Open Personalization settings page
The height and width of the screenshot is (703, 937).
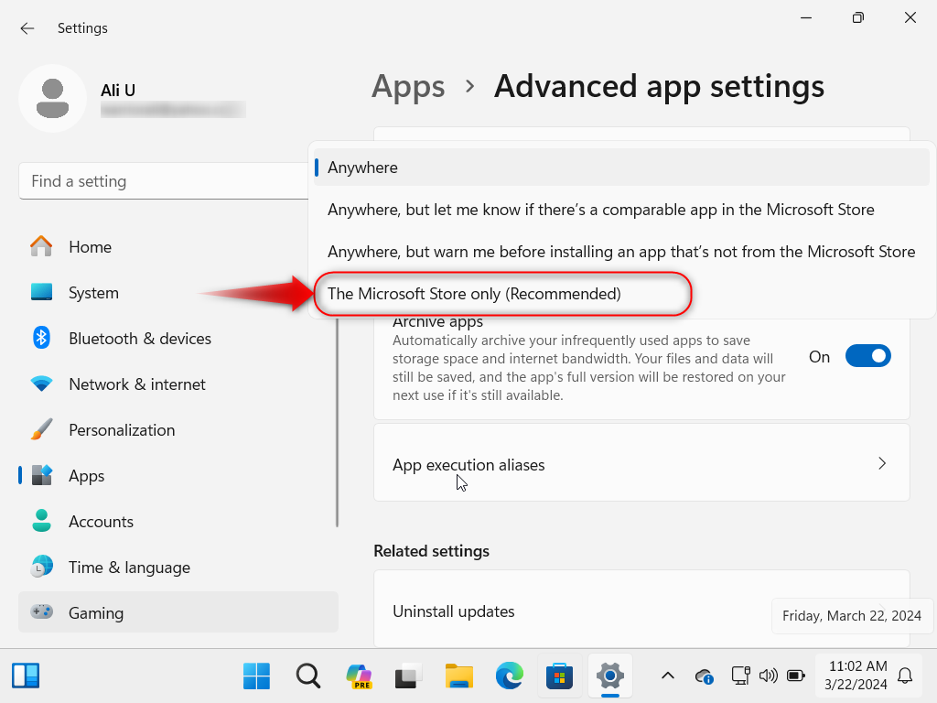click(178, 429)
